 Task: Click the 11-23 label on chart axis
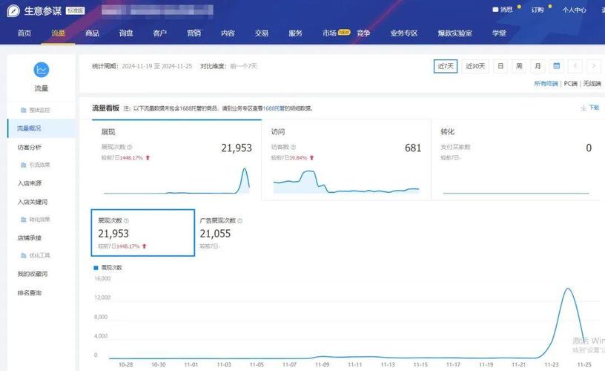(x=552, y=364)
